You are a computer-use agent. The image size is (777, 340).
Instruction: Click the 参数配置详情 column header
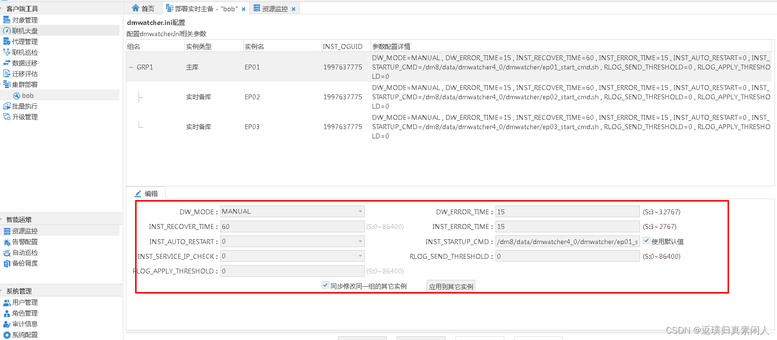(571, 46)
